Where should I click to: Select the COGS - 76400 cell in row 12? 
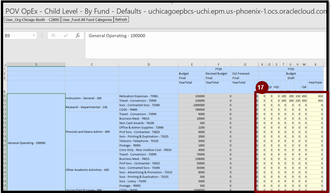pyautogui.click(x=148, y=110)
